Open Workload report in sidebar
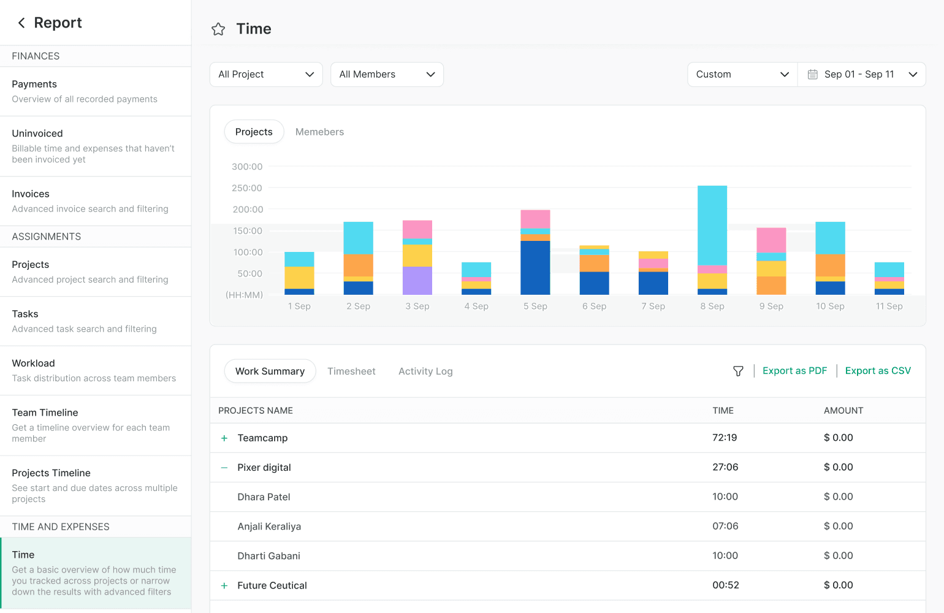Screen dimensions: 944x613 pos(96,370)
